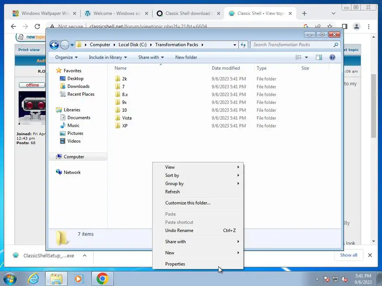Image resolution: width=382 pixels, height=286 pixels.
Task: Open Windows Media Player from taskbar
Action: [x=79, y=279]
